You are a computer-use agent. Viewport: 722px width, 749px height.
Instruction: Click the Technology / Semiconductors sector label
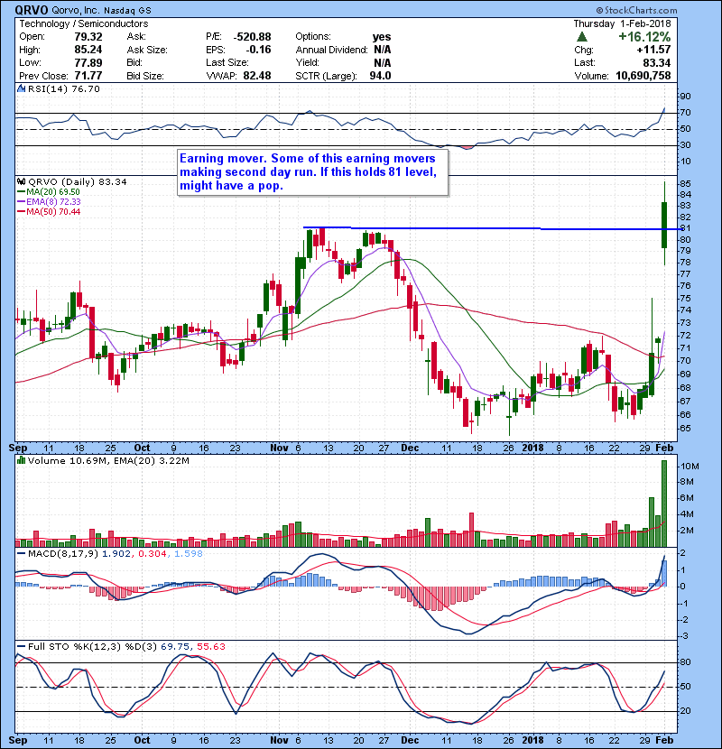coord(84,23)
